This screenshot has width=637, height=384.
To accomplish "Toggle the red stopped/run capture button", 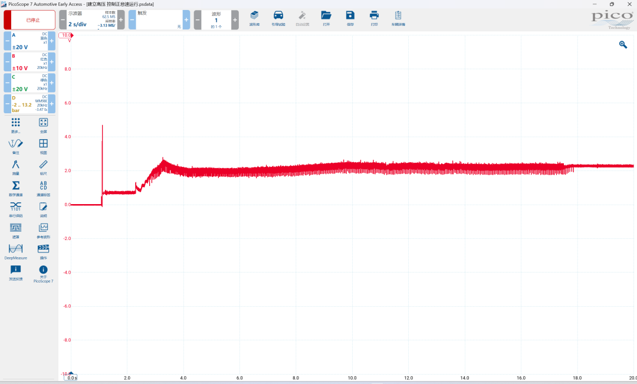I will [x=29, y=20].
